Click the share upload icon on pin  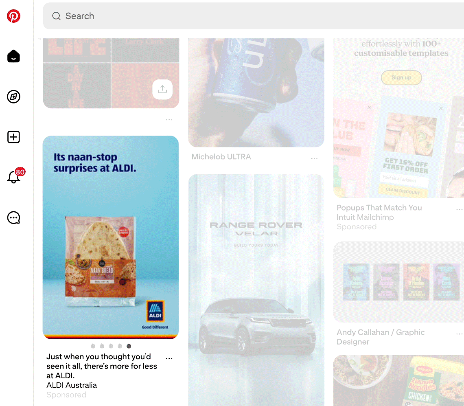click(162, 89)
